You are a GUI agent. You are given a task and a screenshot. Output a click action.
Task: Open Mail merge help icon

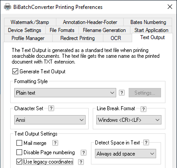tap(55, 143)
